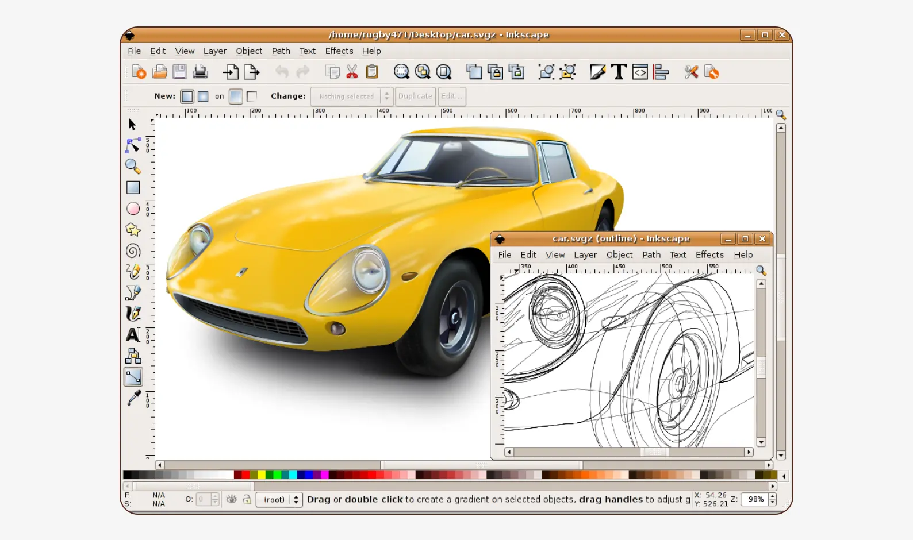Image resolution: width=913 pixels, height=540 pixels.
Task: Open the Align and Distribute dialog
Action: pyautogui.click(x=661, y=72)
